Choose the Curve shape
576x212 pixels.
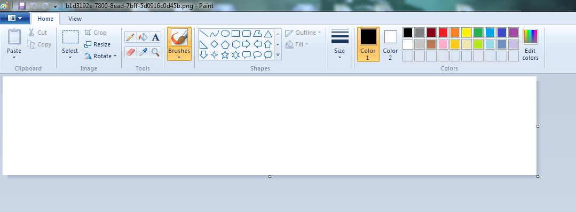click(x=215, y=34)
